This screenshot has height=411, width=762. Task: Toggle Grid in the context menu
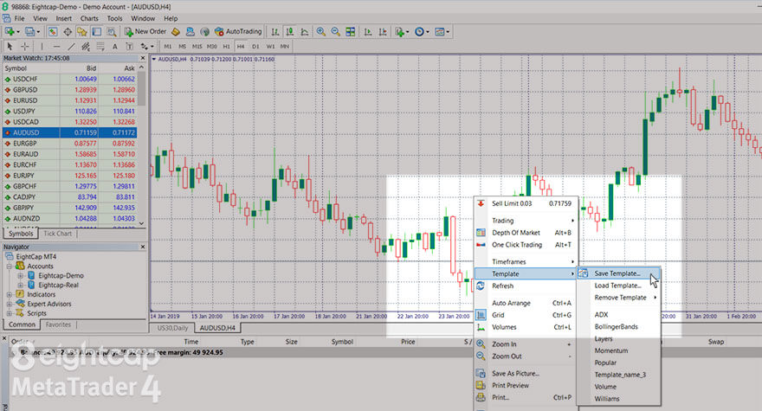(x=526, y=315)
